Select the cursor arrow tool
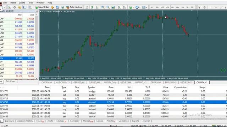 point(199,7)
